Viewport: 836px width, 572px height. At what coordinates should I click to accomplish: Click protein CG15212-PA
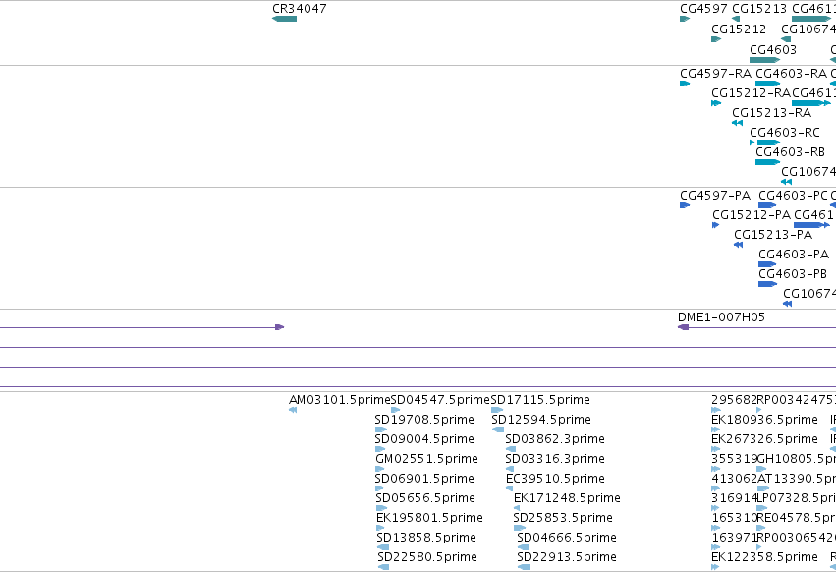715,225
